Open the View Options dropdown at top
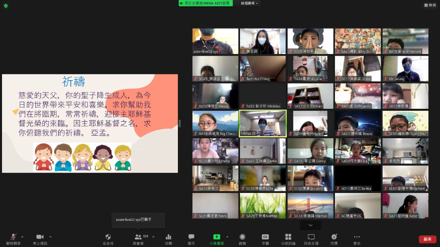The height and width of the screenshot is (247, 440). tap(249, 3)
